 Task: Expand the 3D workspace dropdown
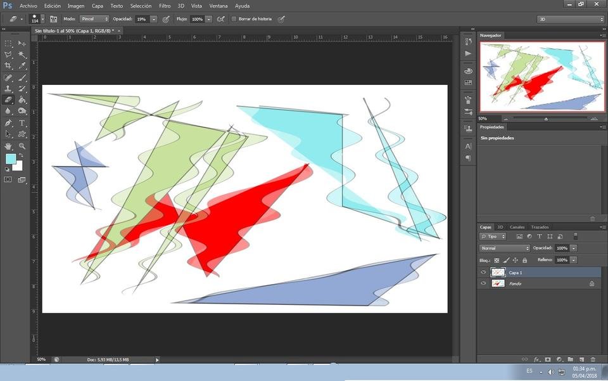point(570,19)
